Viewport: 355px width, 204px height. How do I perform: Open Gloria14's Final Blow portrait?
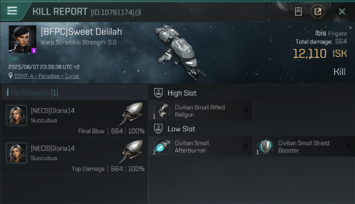[17, 115]
